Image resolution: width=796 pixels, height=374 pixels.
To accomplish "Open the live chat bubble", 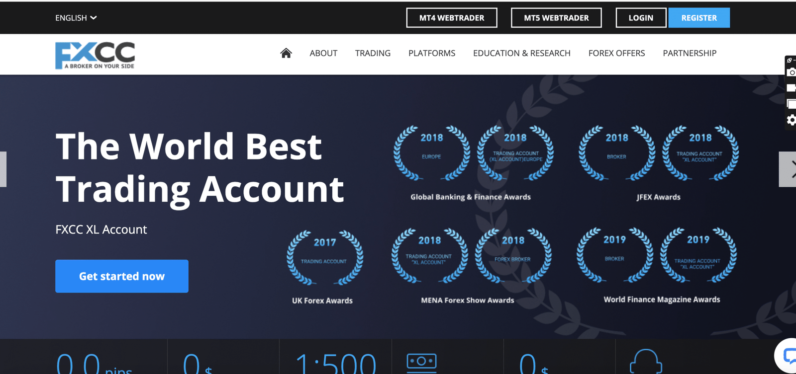I will click(x=789, y=356).
